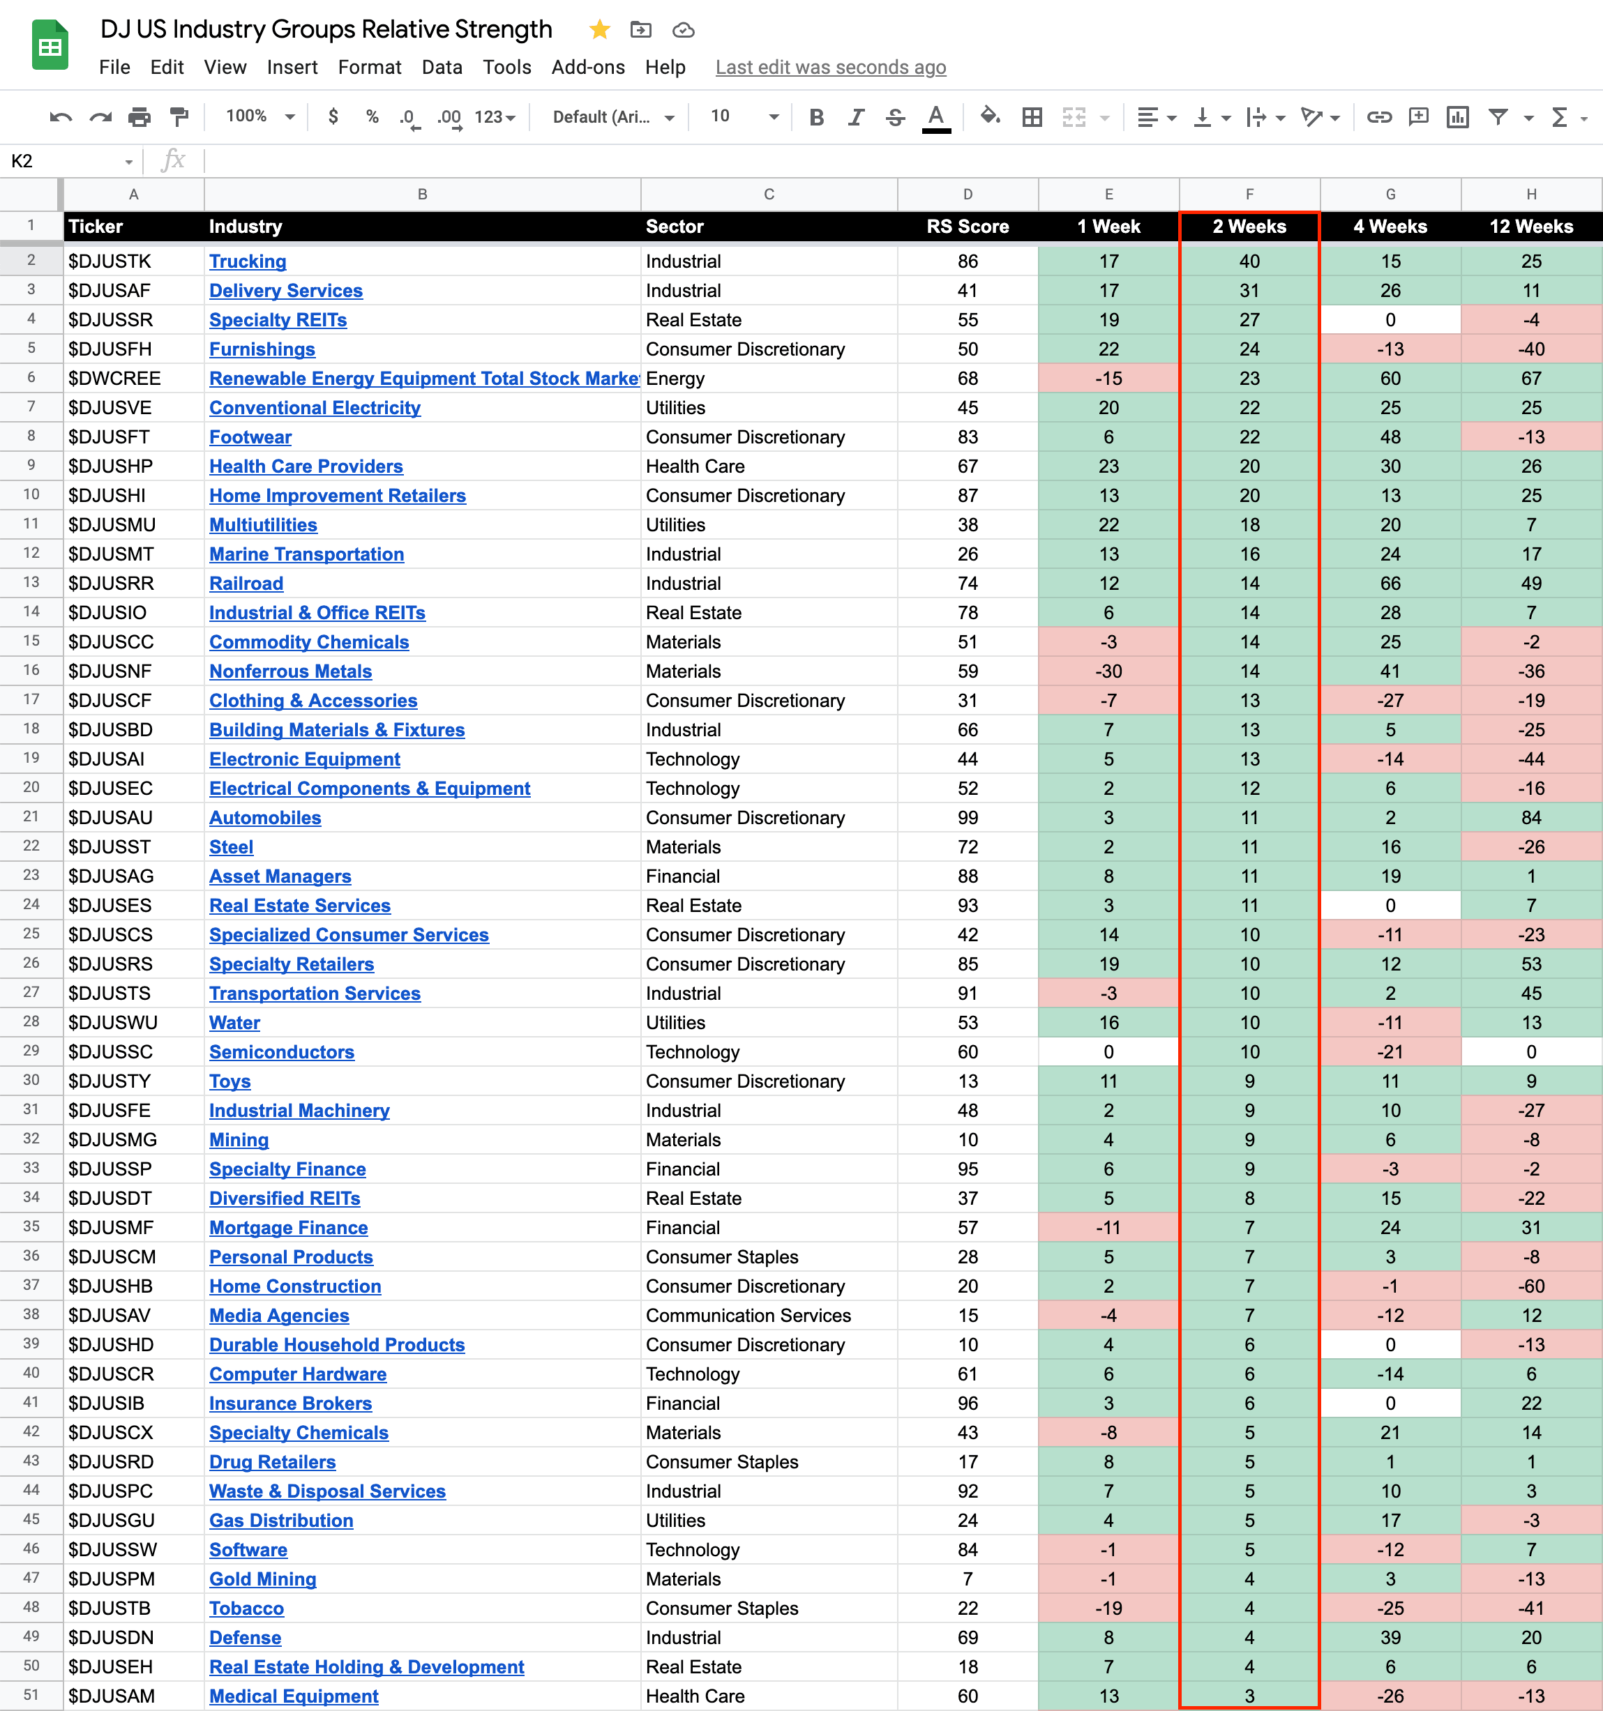Open the Fill color bucket
The image size is (1603, 1711).
tap(990, 116)
